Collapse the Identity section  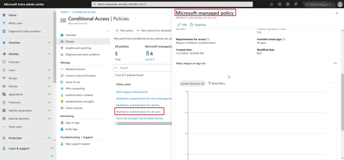[49, 54]
